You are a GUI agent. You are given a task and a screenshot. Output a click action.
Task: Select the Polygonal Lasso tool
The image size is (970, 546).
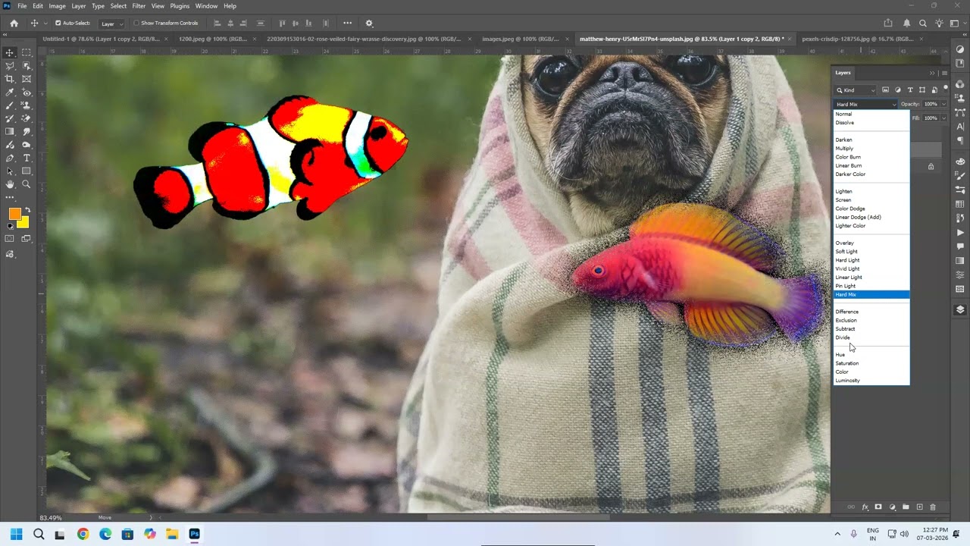[x=10, y=66]
